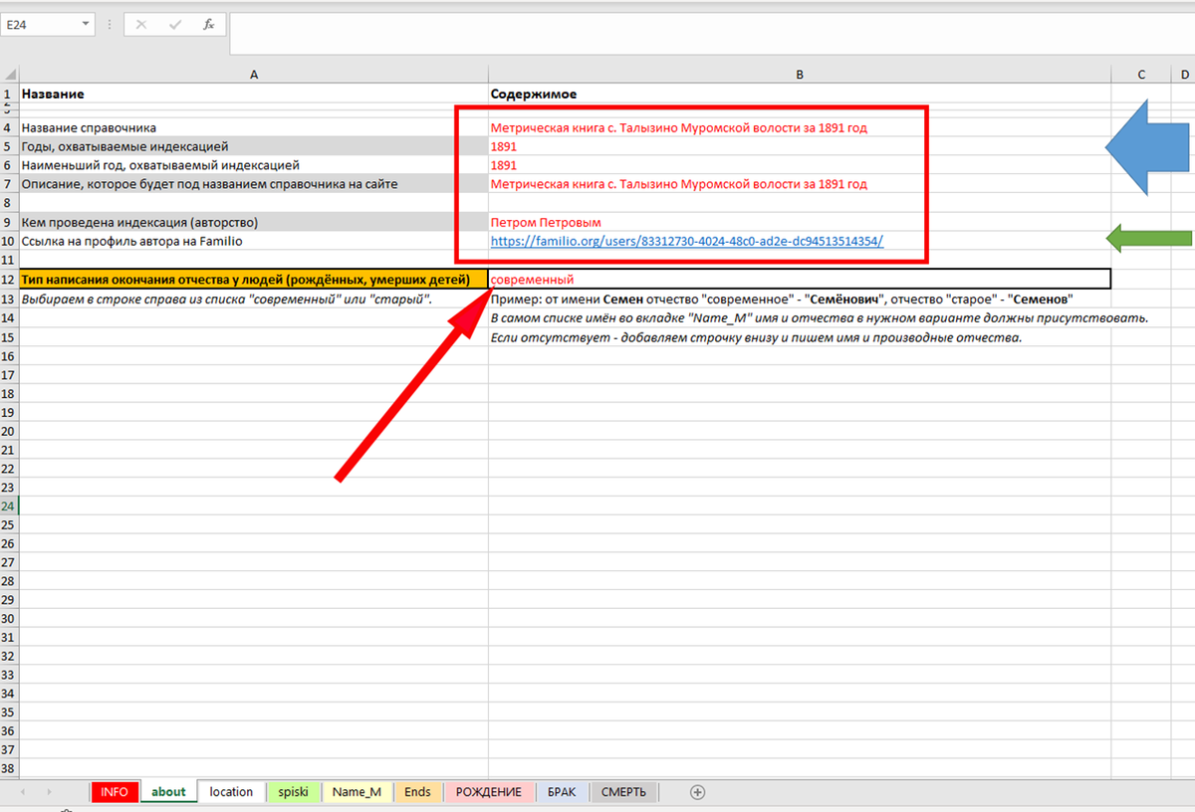Switch to the РОЖДЕНИЕ sheet tab
Screen dimensions: 1195x812
tap(489, 792)
